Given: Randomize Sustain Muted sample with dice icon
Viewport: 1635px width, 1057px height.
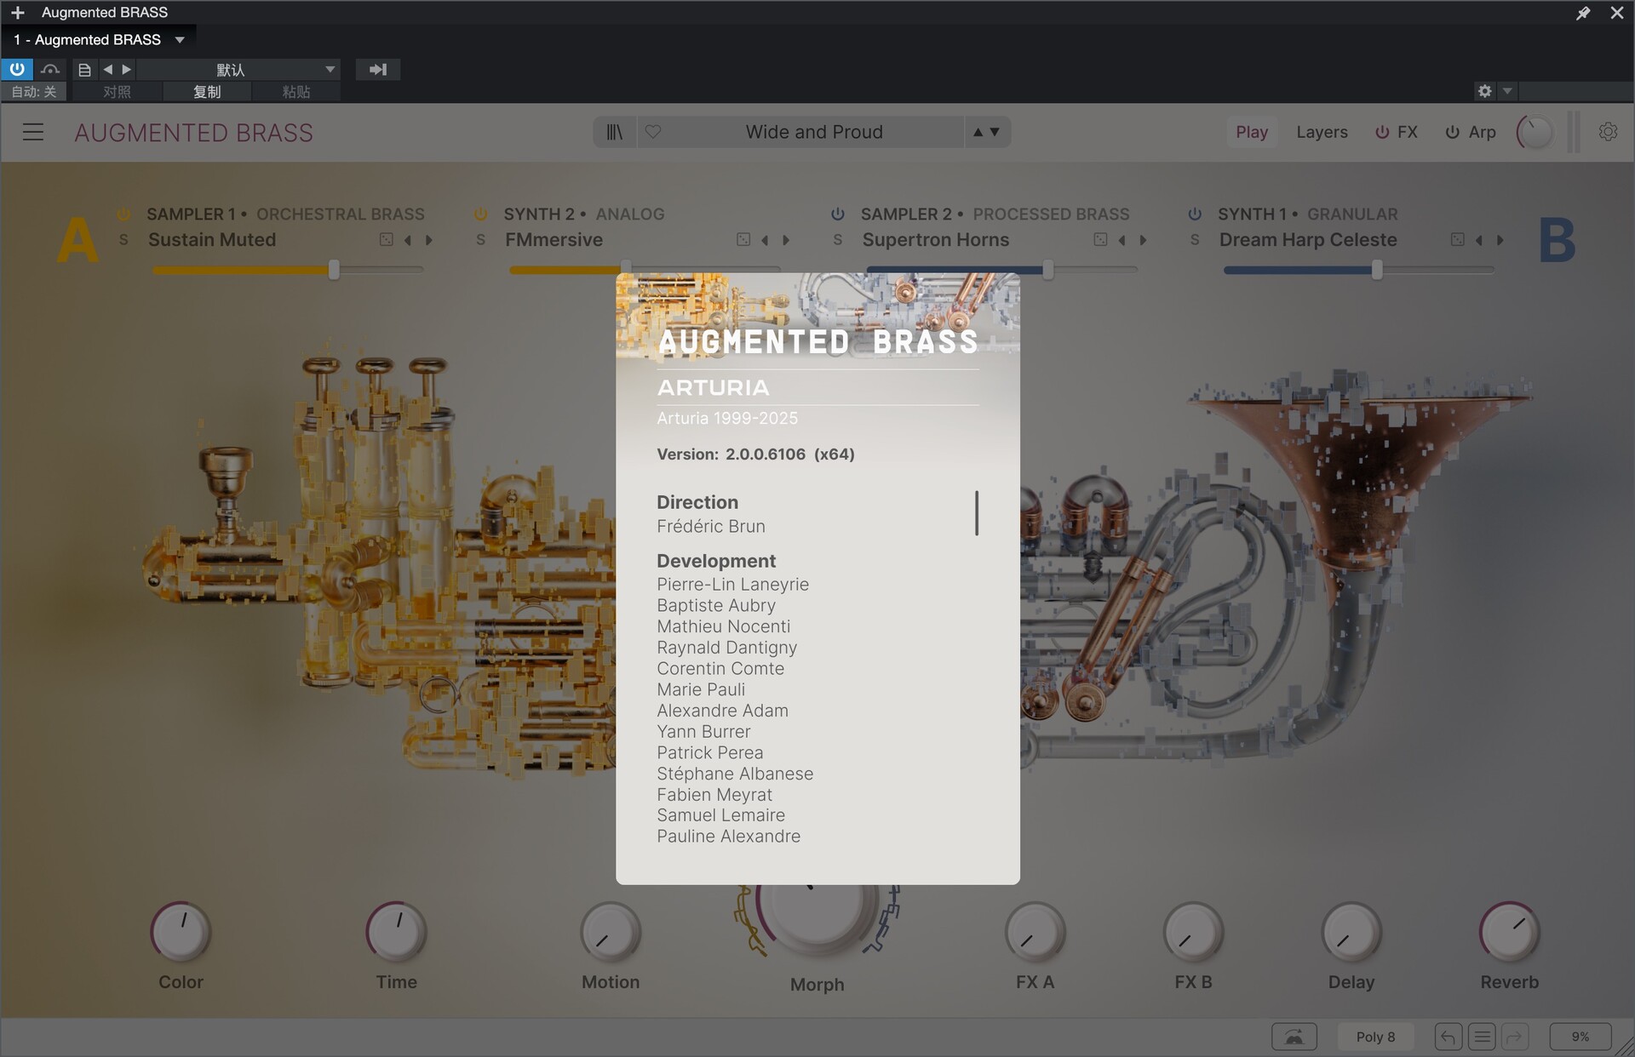Looking at the screenshot, I should pos(387,240).
